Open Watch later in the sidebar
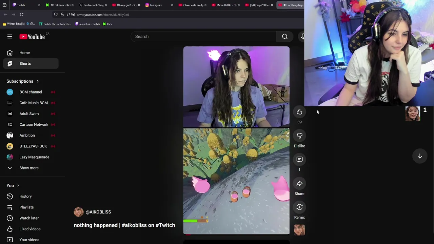Image resolution: width=434 pixels, height=244 pixels. [x=31, y=218]
